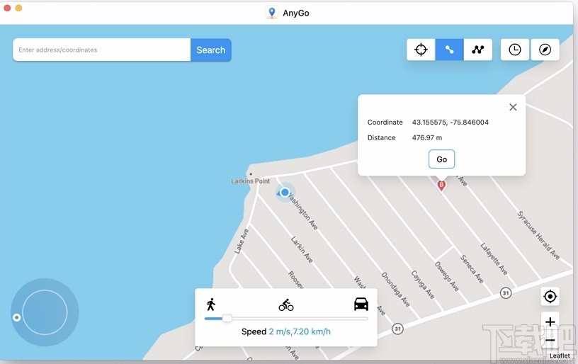Click the speed readout 2 m/s,7.20 km/h
This screenshot has width=578, height=364.
(x=300, y=331)
